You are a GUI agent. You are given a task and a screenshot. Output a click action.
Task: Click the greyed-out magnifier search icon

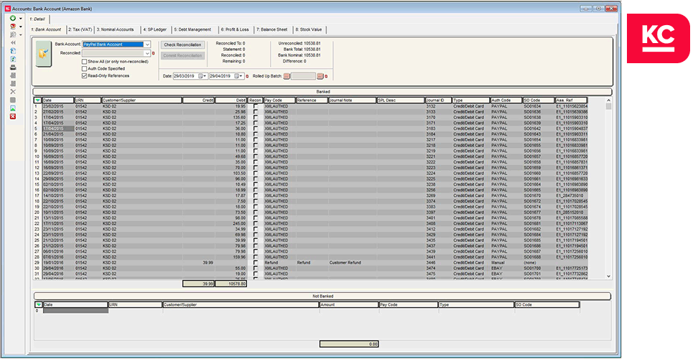tap(13, 34)
